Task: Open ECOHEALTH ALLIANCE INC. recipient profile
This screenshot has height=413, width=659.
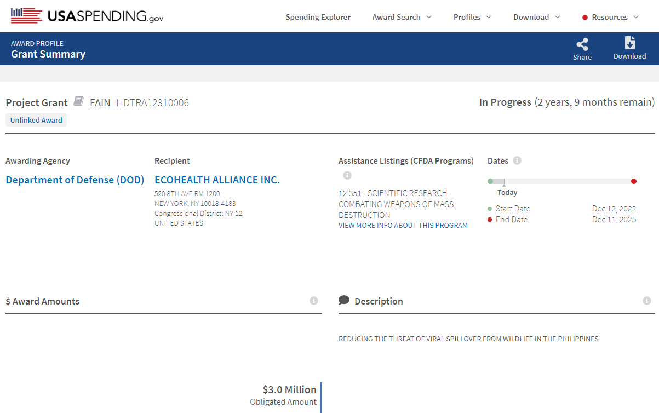Action: [217, 180]
